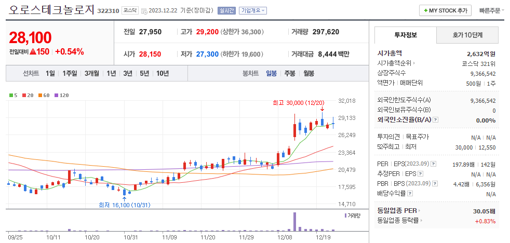Click the 197.89배 PER value
Viewport: 510px width, 243px height.
click(463, 164)
